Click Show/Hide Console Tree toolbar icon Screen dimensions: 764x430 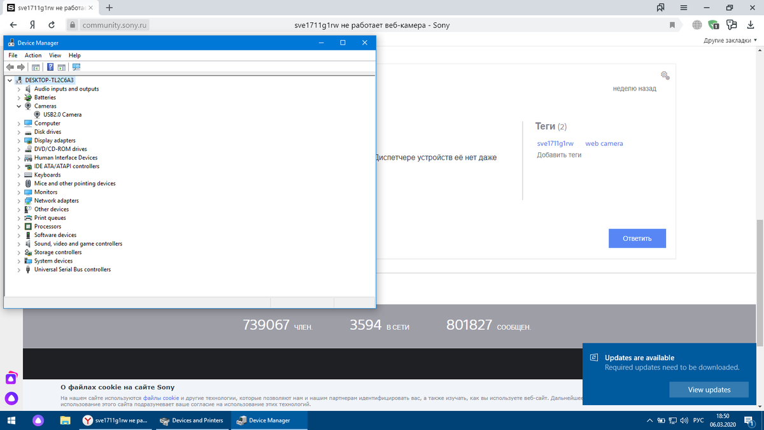click(x=36, y=67)
